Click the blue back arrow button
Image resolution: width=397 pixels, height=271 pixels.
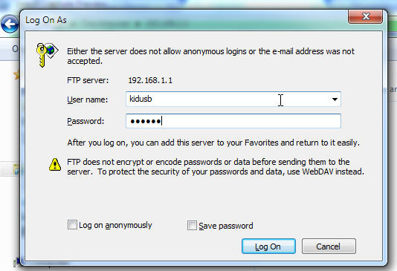tap(10, 25)
